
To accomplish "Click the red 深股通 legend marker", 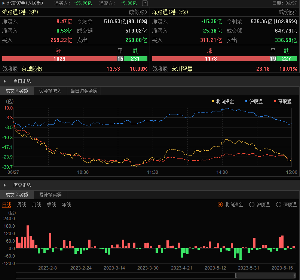I will click(275, 101).
